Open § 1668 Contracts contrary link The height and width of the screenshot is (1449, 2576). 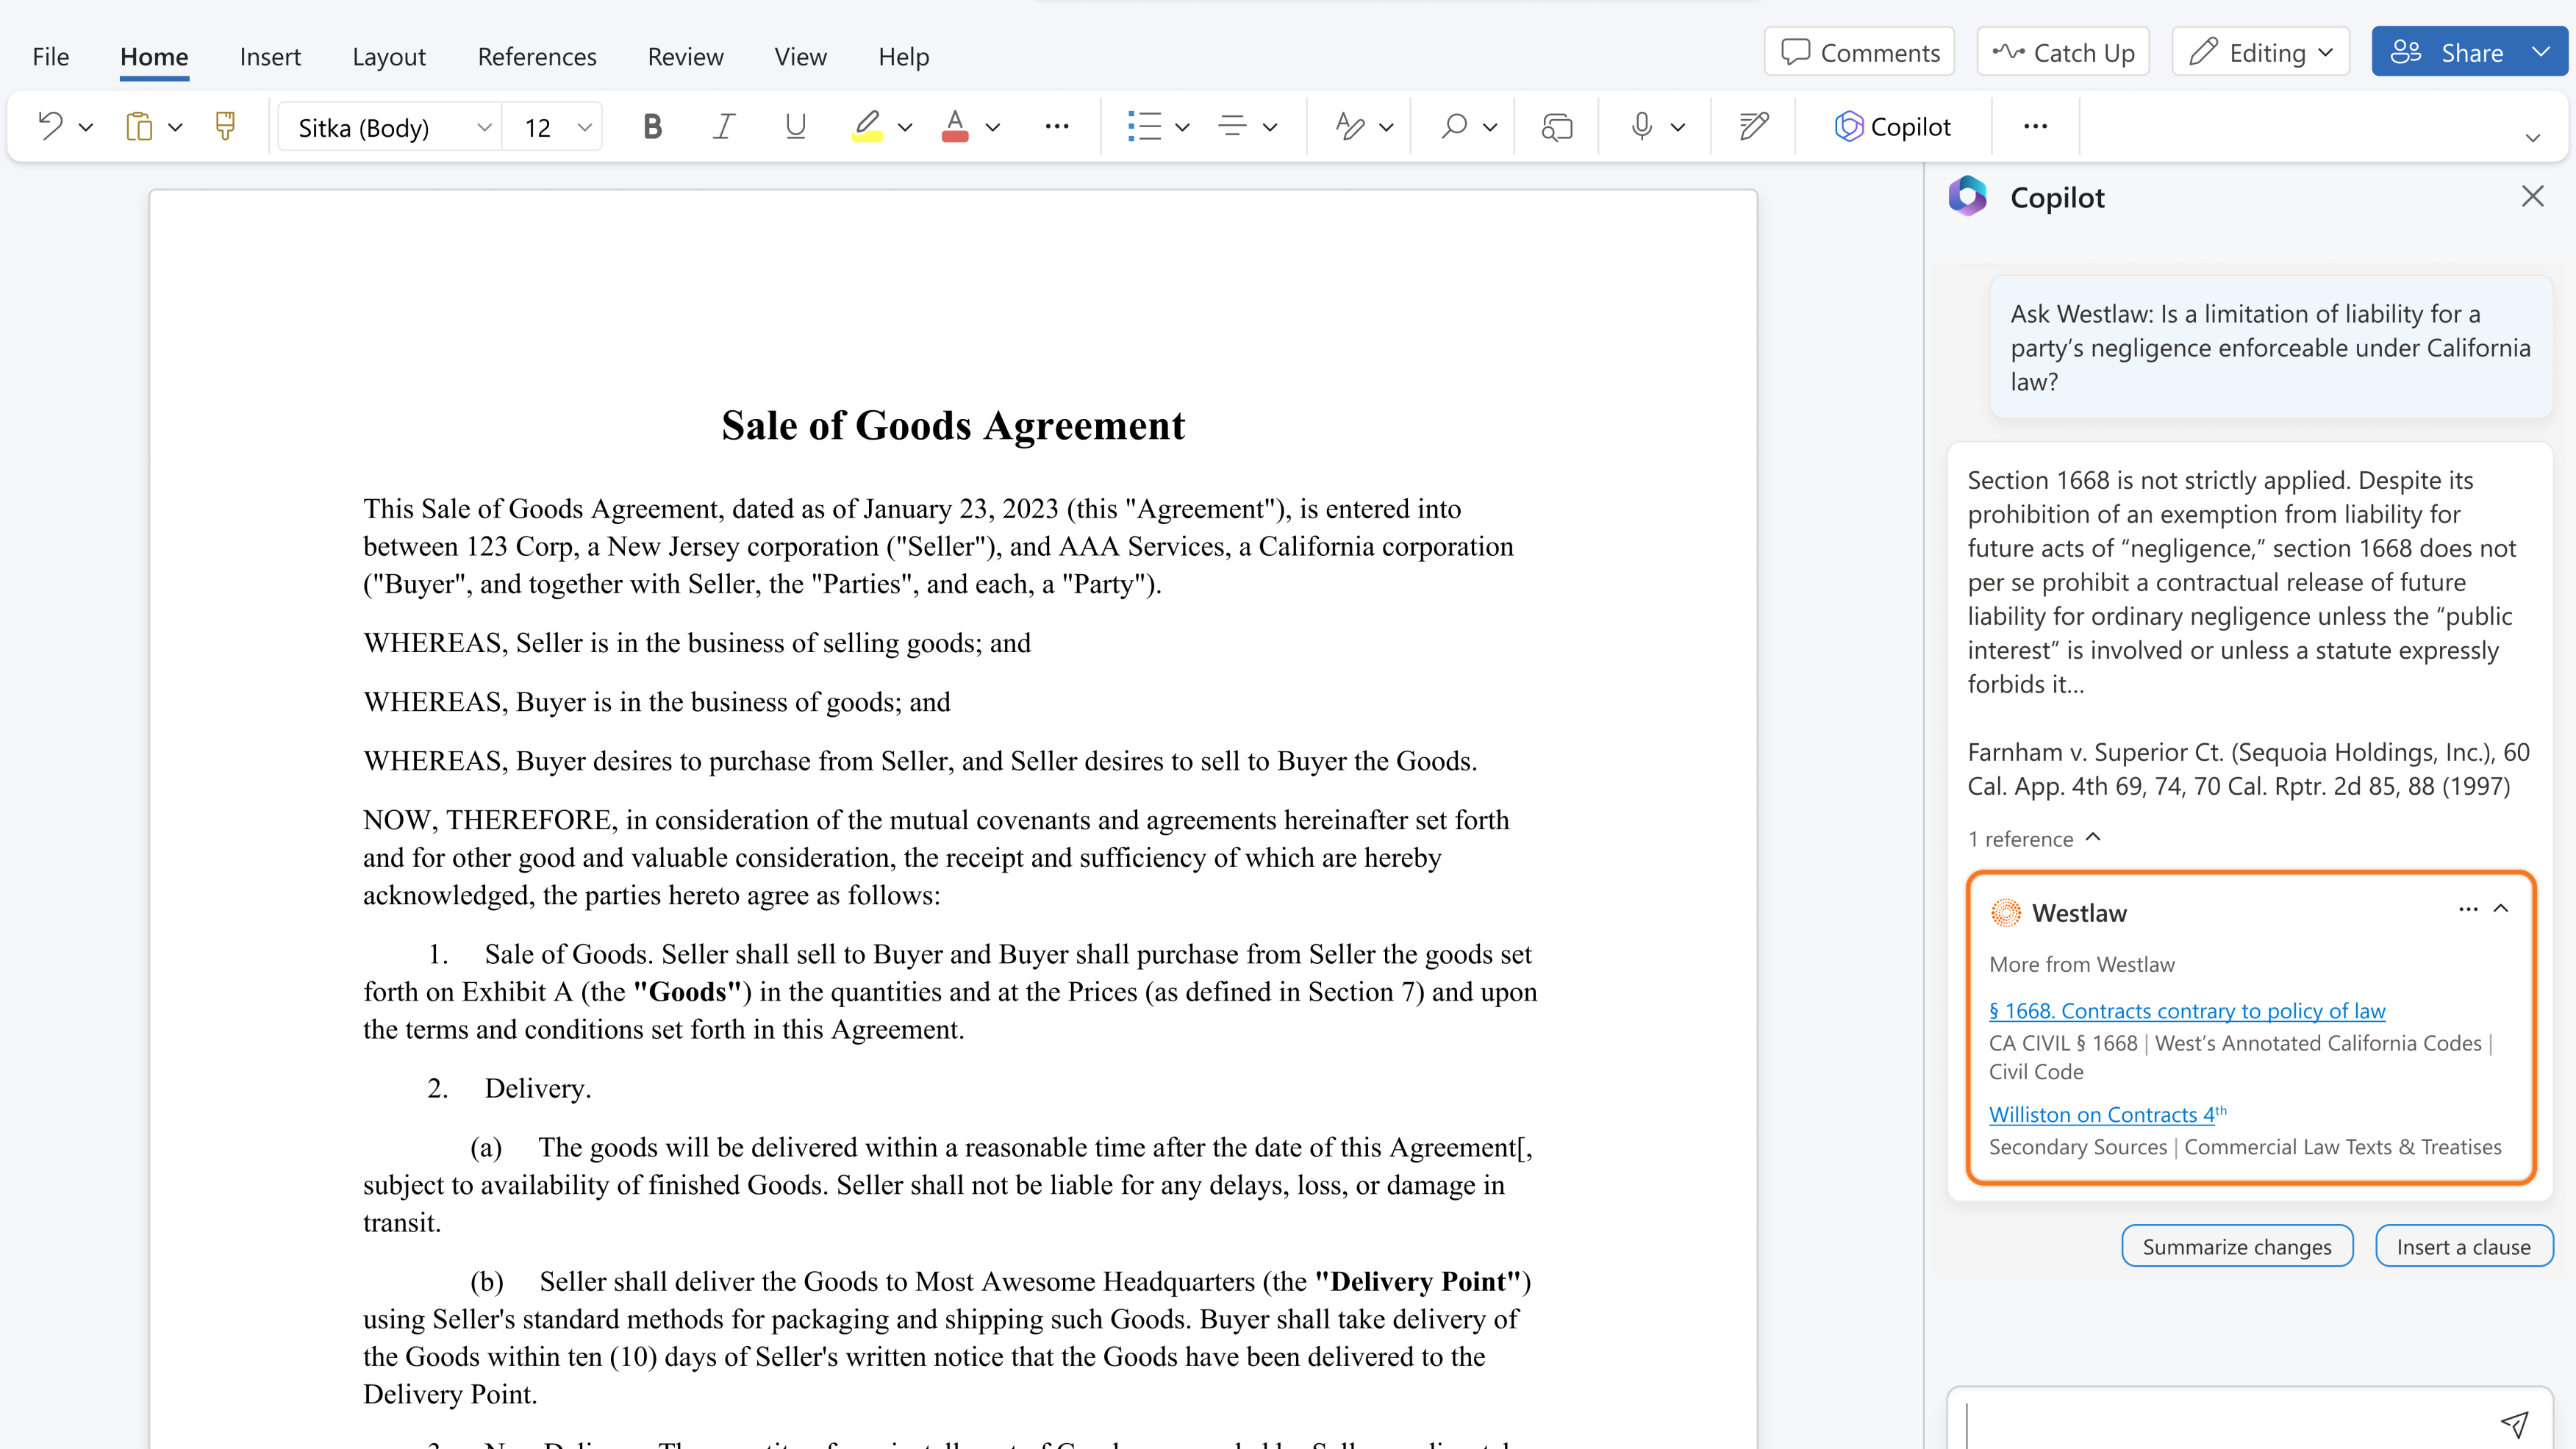click(2187, 1010)
